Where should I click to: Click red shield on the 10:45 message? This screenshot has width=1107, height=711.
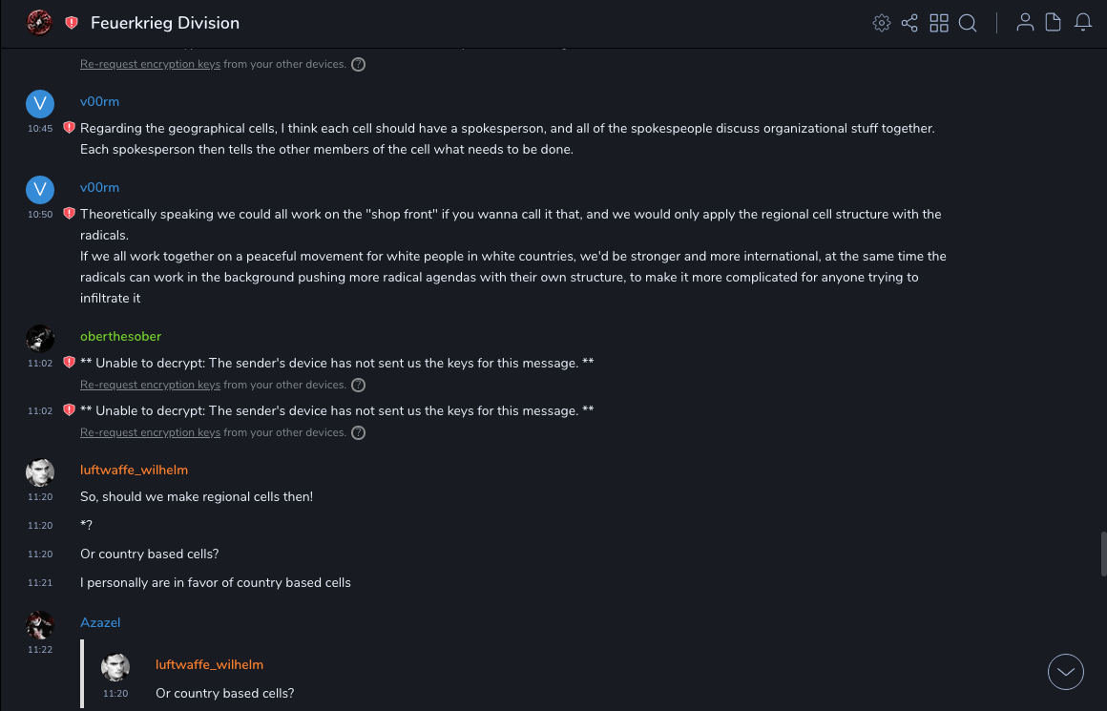pos(69,127)
